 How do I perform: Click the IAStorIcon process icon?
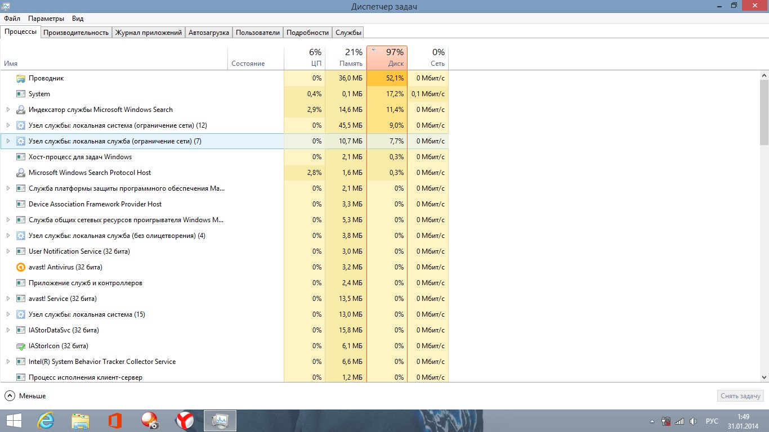coord(21,346)
